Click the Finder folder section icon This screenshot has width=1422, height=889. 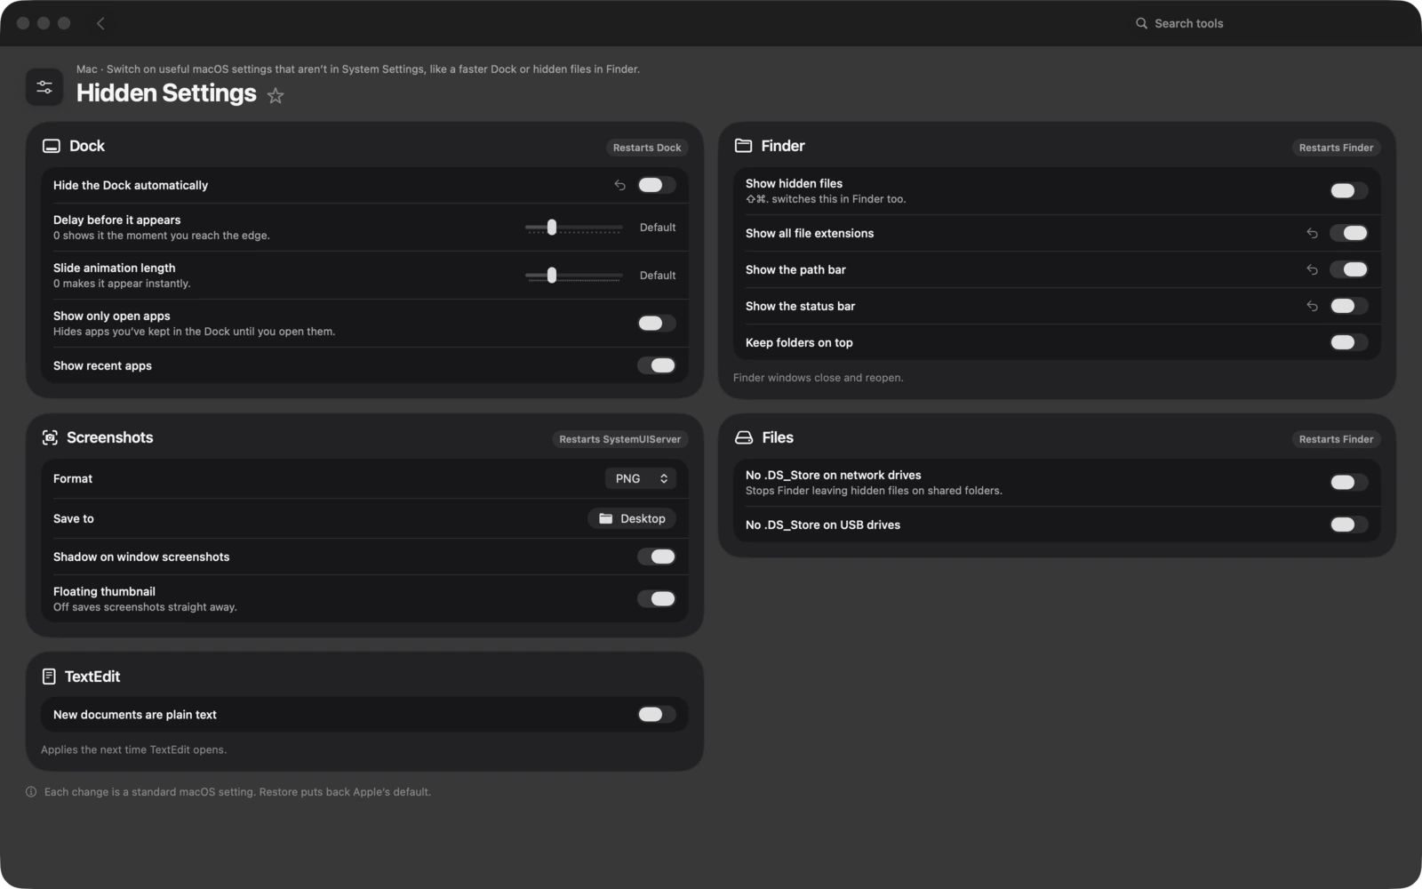[x=743, y=146]
